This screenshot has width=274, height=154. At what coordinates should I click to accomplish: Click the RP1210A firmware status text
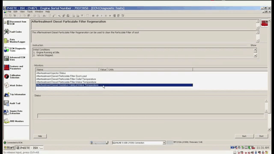tap(188, 142)
